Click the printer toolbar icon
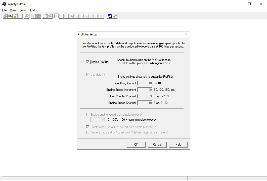The height and width of the screenshot is (181, 267). [27, 16]
